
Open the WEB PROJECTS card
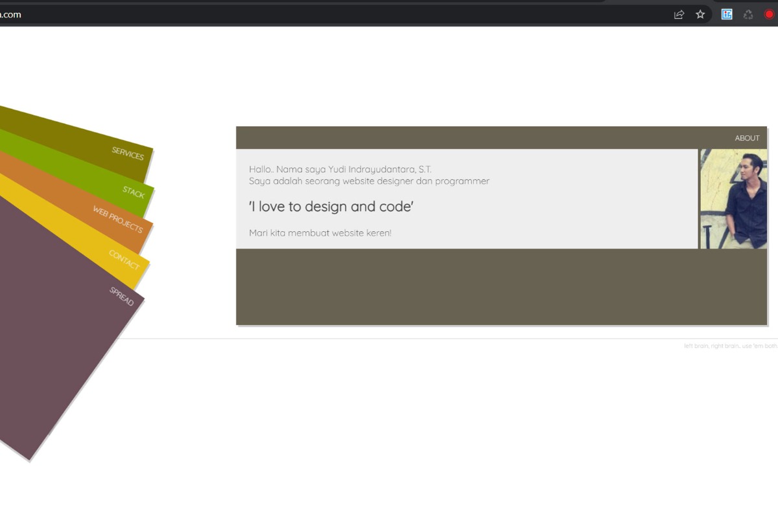117,220
